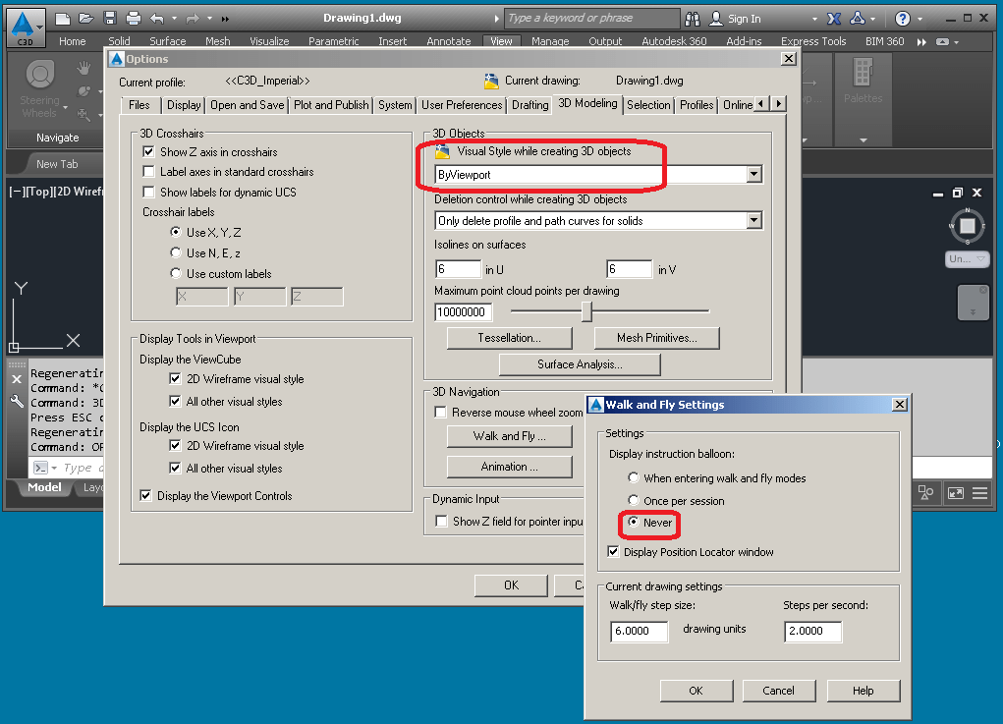This screenshot has height=724, width=1003.
Task: Click the Mesh Primitives... button
Action: pos(657,338)
